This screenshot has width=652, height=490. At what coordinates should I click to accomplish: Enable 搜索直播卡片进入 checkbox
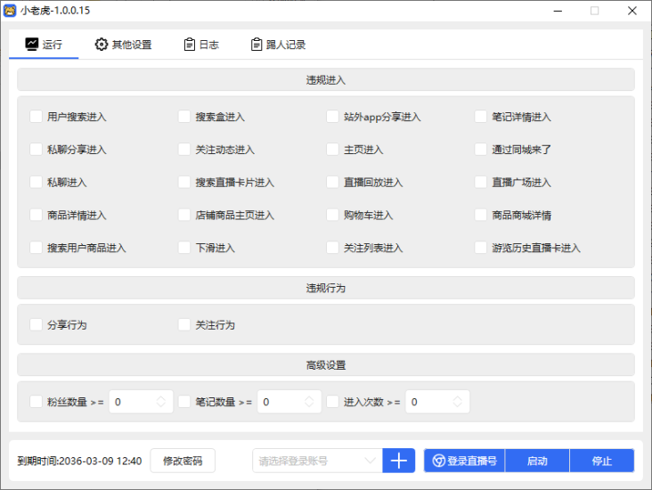click(x=184, y=182)
